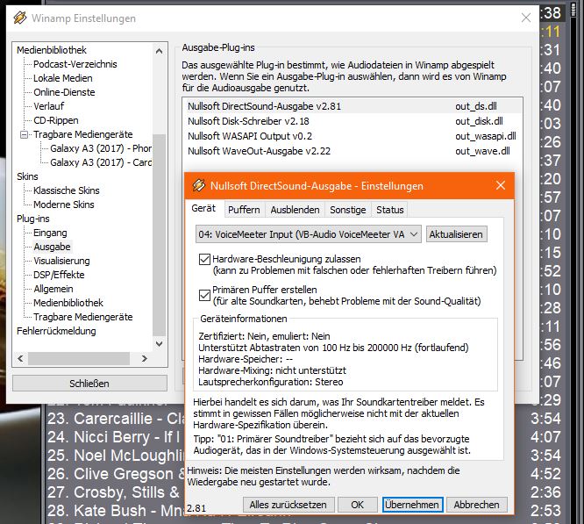584x524 pixels.
Task: Toggle Primären Puffer erstellen checkbox
Action: tap(204, 296)
